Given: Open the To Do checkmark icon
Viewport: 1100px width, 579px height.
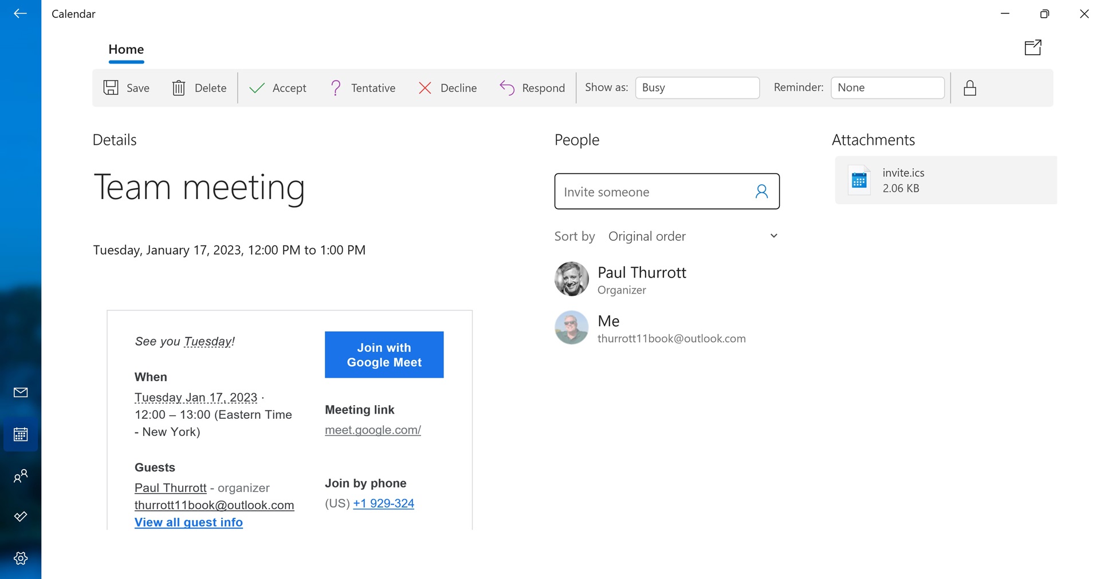Looking at the screenshot, I should [x=21, y=517].
